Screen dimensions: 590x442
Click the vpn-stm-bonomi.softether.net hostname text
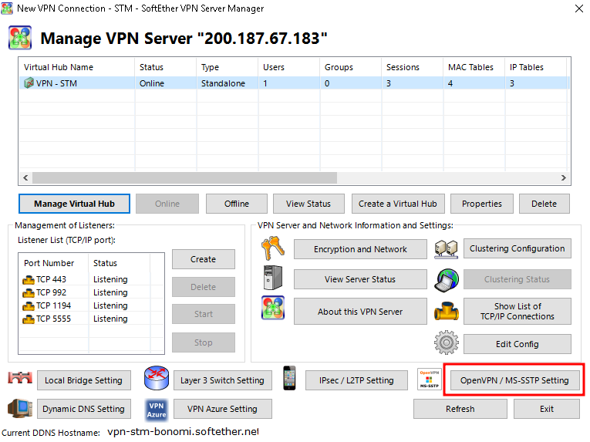183,431
